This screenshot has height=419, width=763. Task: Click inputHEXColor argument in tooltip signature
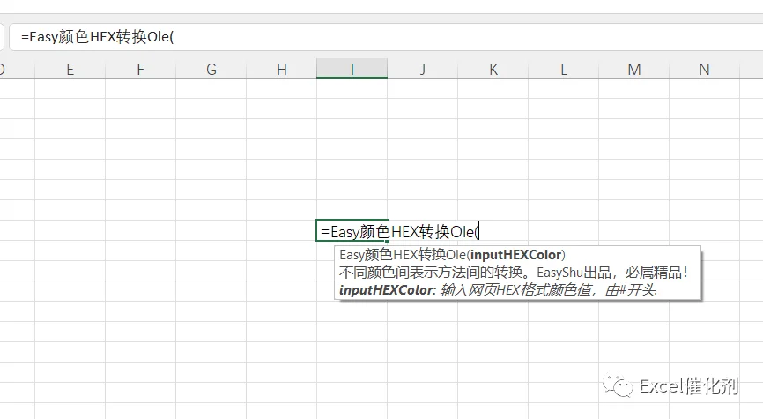click(x=515, y=255)
